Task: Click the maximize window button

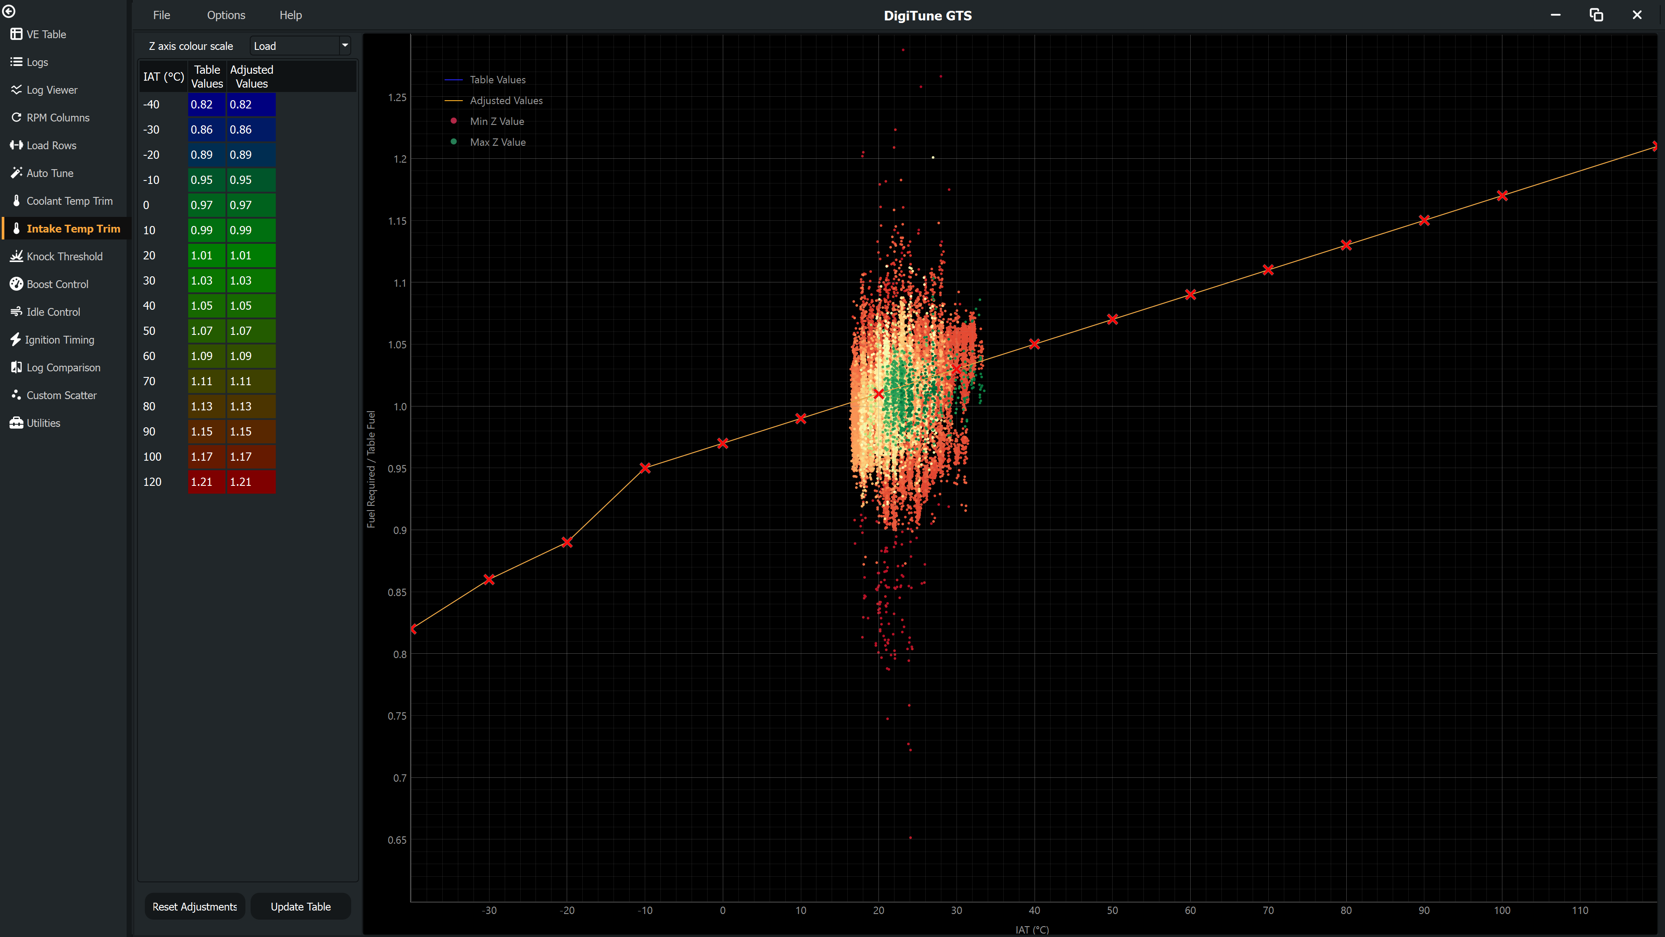Action: coord(1596,15)
